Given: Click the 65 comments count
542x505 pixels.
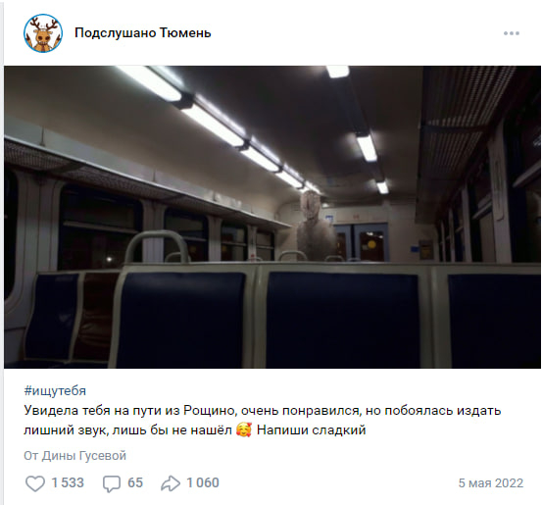Looking at the screenshot, I should (x=135, y=482).
